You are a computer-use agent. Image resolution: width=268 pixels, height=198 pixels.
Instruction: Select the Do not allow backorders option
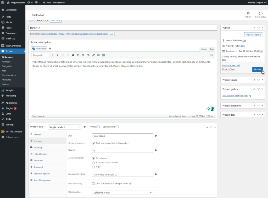93,158
